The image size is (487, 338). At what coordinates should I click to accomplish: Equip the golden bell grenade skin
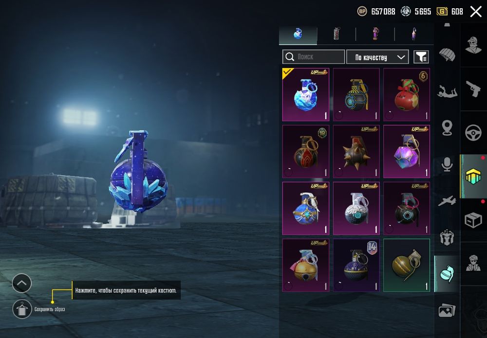coord(306,265)
